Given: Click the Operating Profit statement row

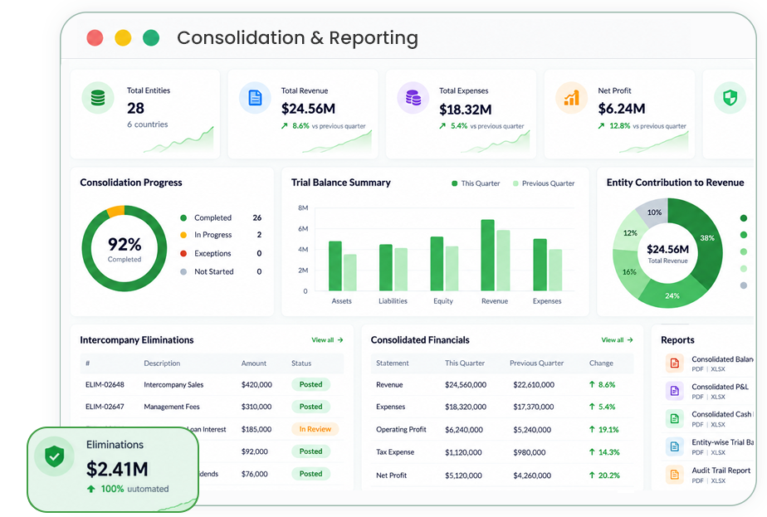Looking at the screenshot, I should tap(501, 429).
